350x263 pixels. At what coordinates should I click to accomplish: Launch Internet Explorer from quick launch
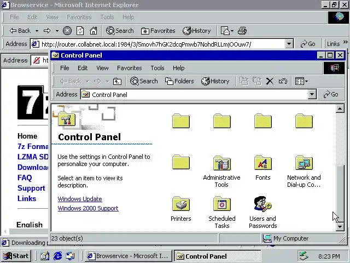57,256
